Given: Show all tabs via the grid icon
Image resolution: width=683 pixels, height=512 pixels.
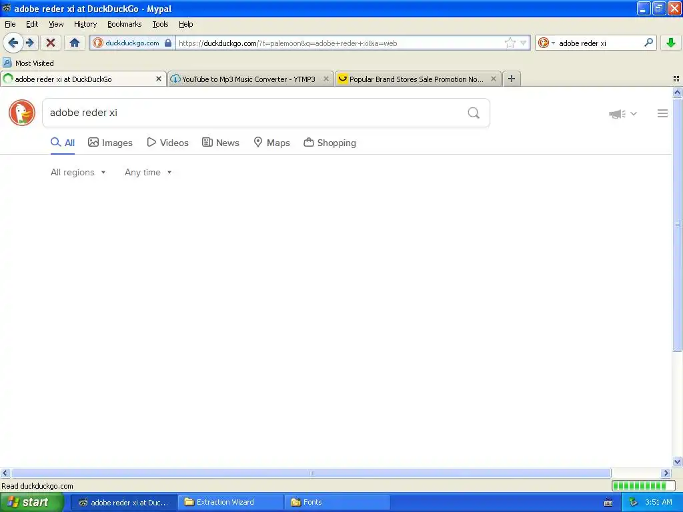Looking at the screenshot, I should 676,79.
